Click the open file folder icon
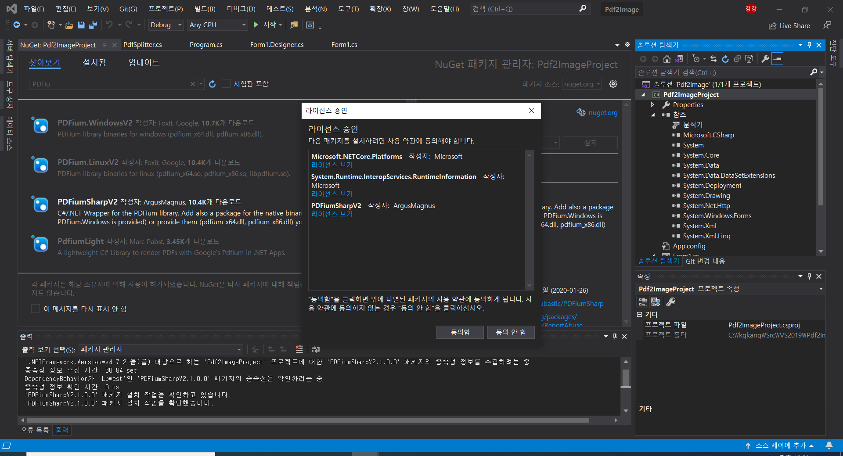Screen dimensions: 843x456 [x=69, y=25]
